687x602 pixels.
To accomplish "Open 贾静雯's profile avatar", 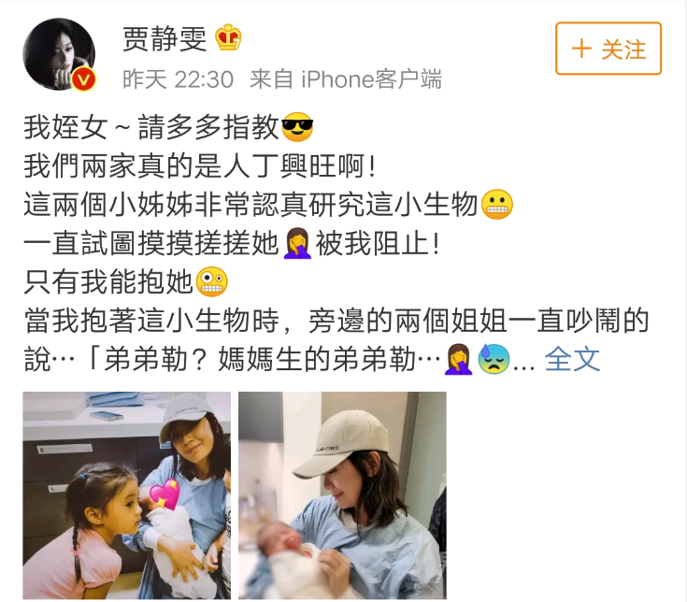I will point(59,54).
